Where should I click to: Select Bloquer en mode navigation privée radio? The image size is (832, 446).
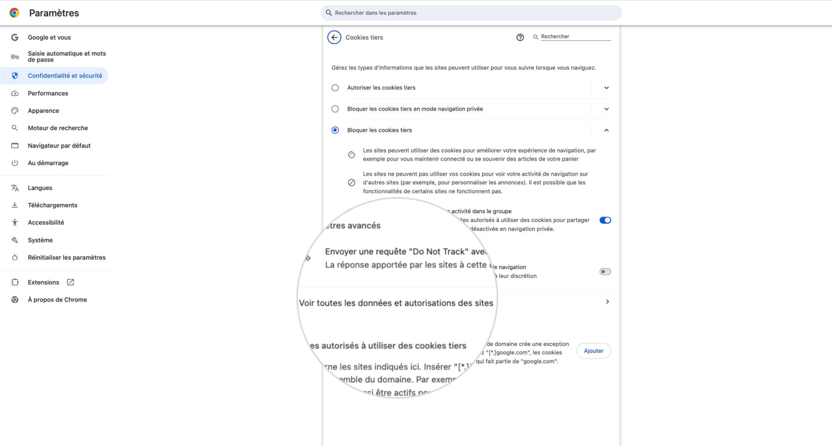(335, 109)
